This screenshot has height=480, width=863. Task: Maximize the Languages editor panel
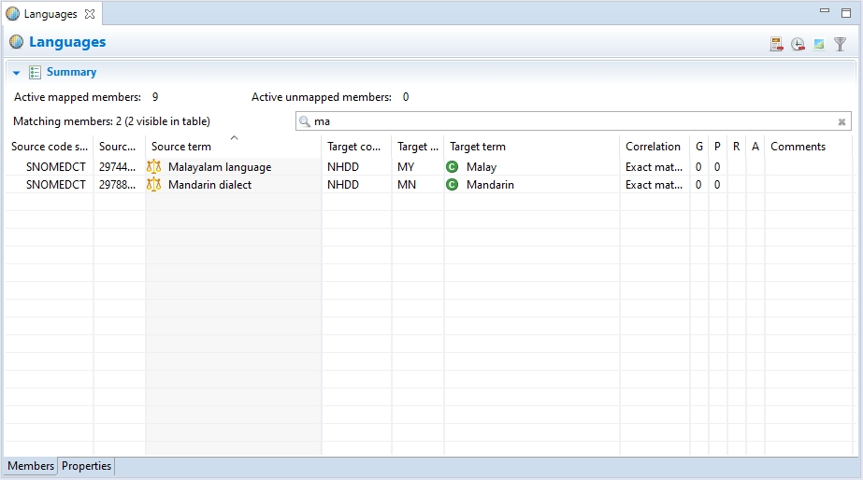click(x=846, y=12)
